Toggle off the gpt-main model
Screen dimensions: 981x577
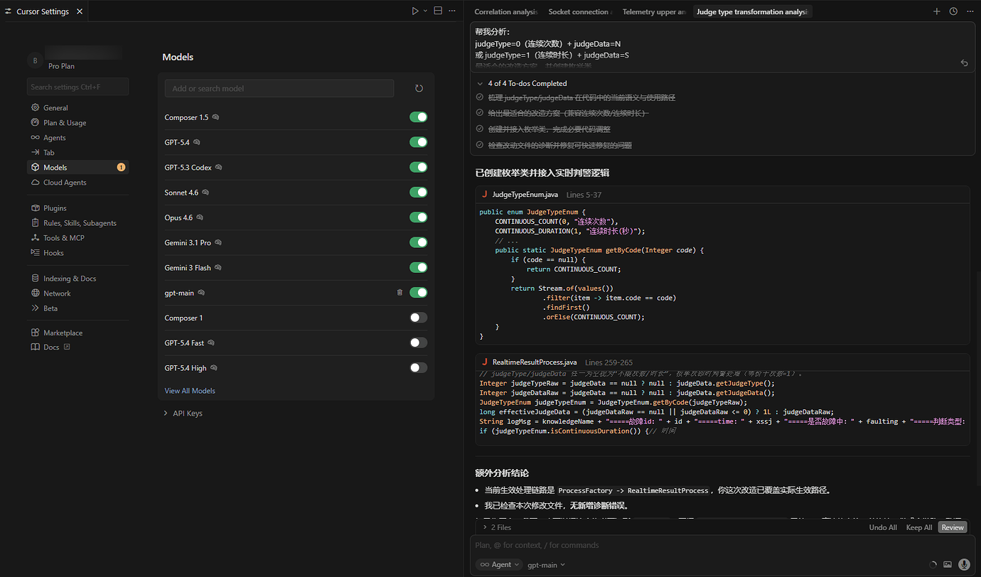coord(419,292)
